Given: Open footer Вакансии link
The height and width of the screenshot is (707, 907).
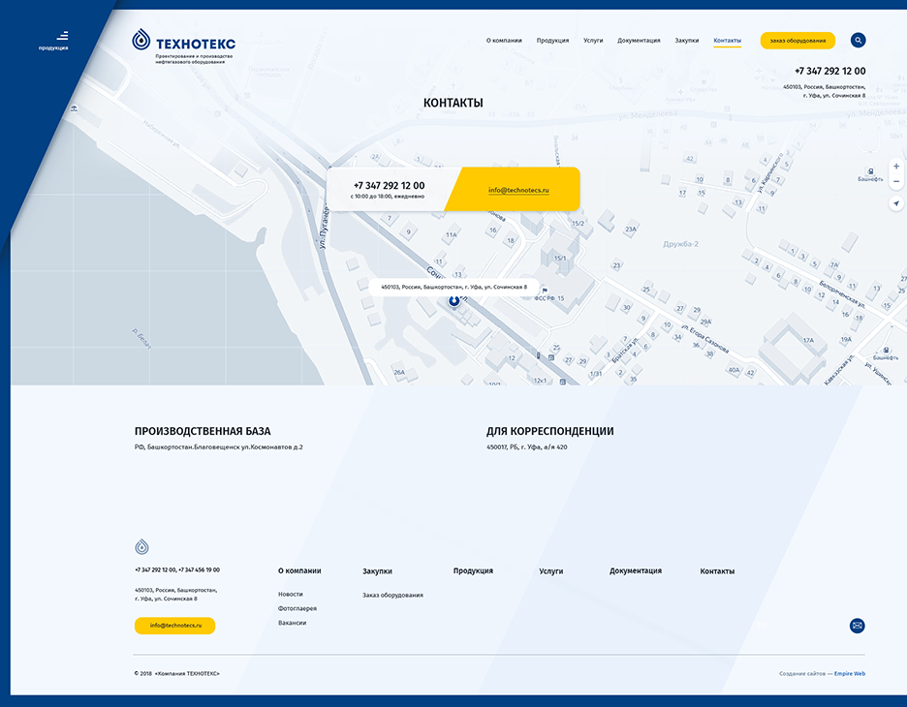Looking at the screenshot, I should (292, 623).
